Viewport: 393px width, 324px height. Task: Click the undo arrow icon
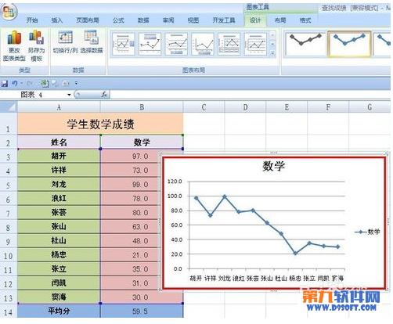click(15, 84)
